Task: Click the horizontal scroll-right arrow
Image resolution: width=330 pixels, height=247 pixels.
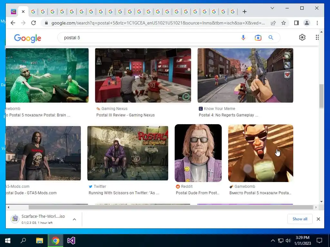Action: pos(316,207)
